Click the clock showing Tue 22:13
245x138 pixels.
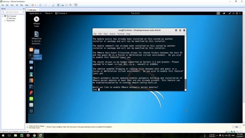pos(135,13)
